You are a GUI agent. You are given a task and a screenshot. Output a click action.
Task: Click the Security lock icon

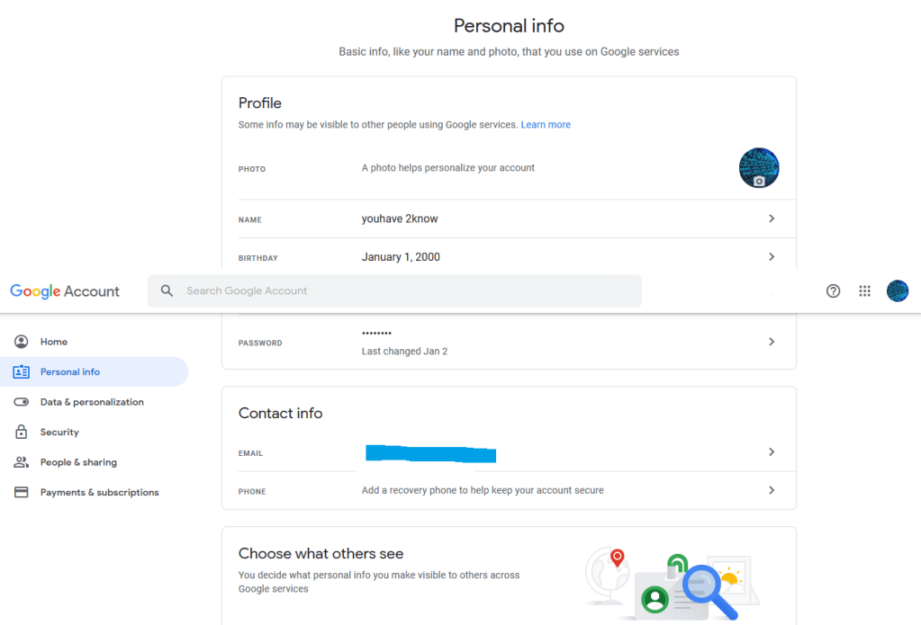pos(22,433)
